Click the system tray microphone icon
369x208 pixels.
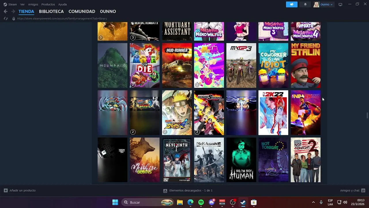click(321, 202)
